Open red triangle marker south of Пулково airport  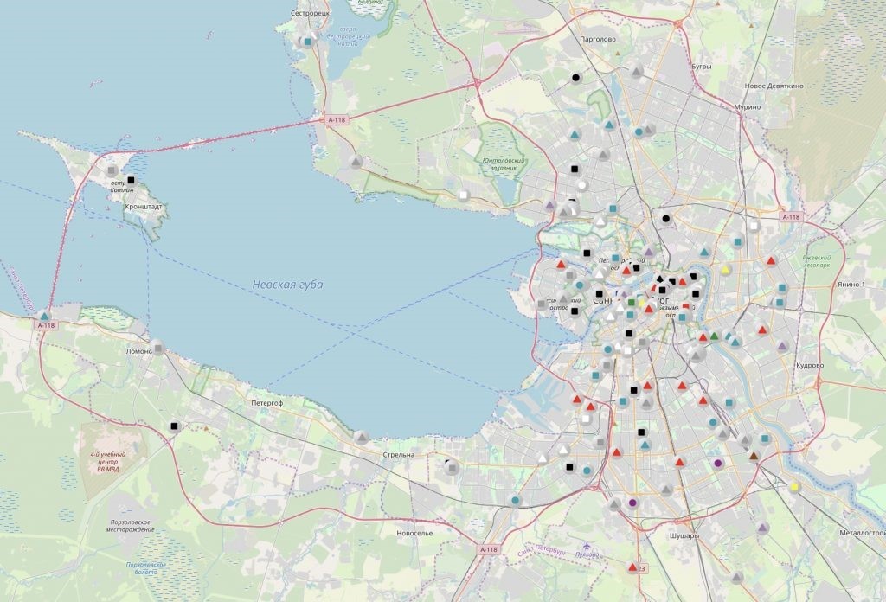(633, 567)
